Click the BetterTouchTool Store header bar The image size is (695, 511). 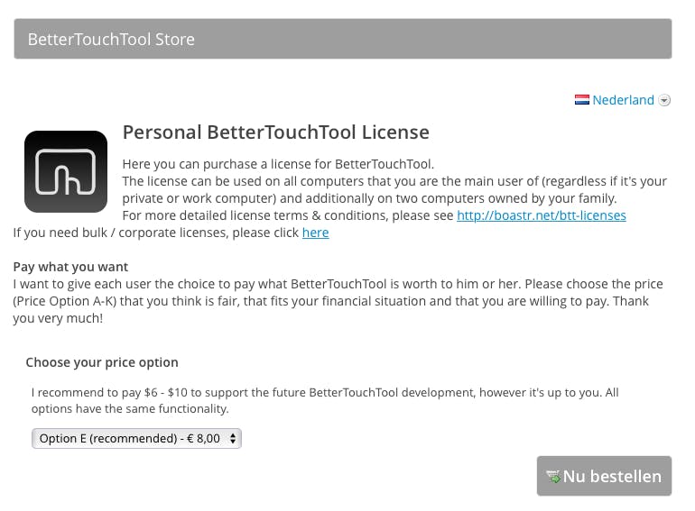pos(343,39)
